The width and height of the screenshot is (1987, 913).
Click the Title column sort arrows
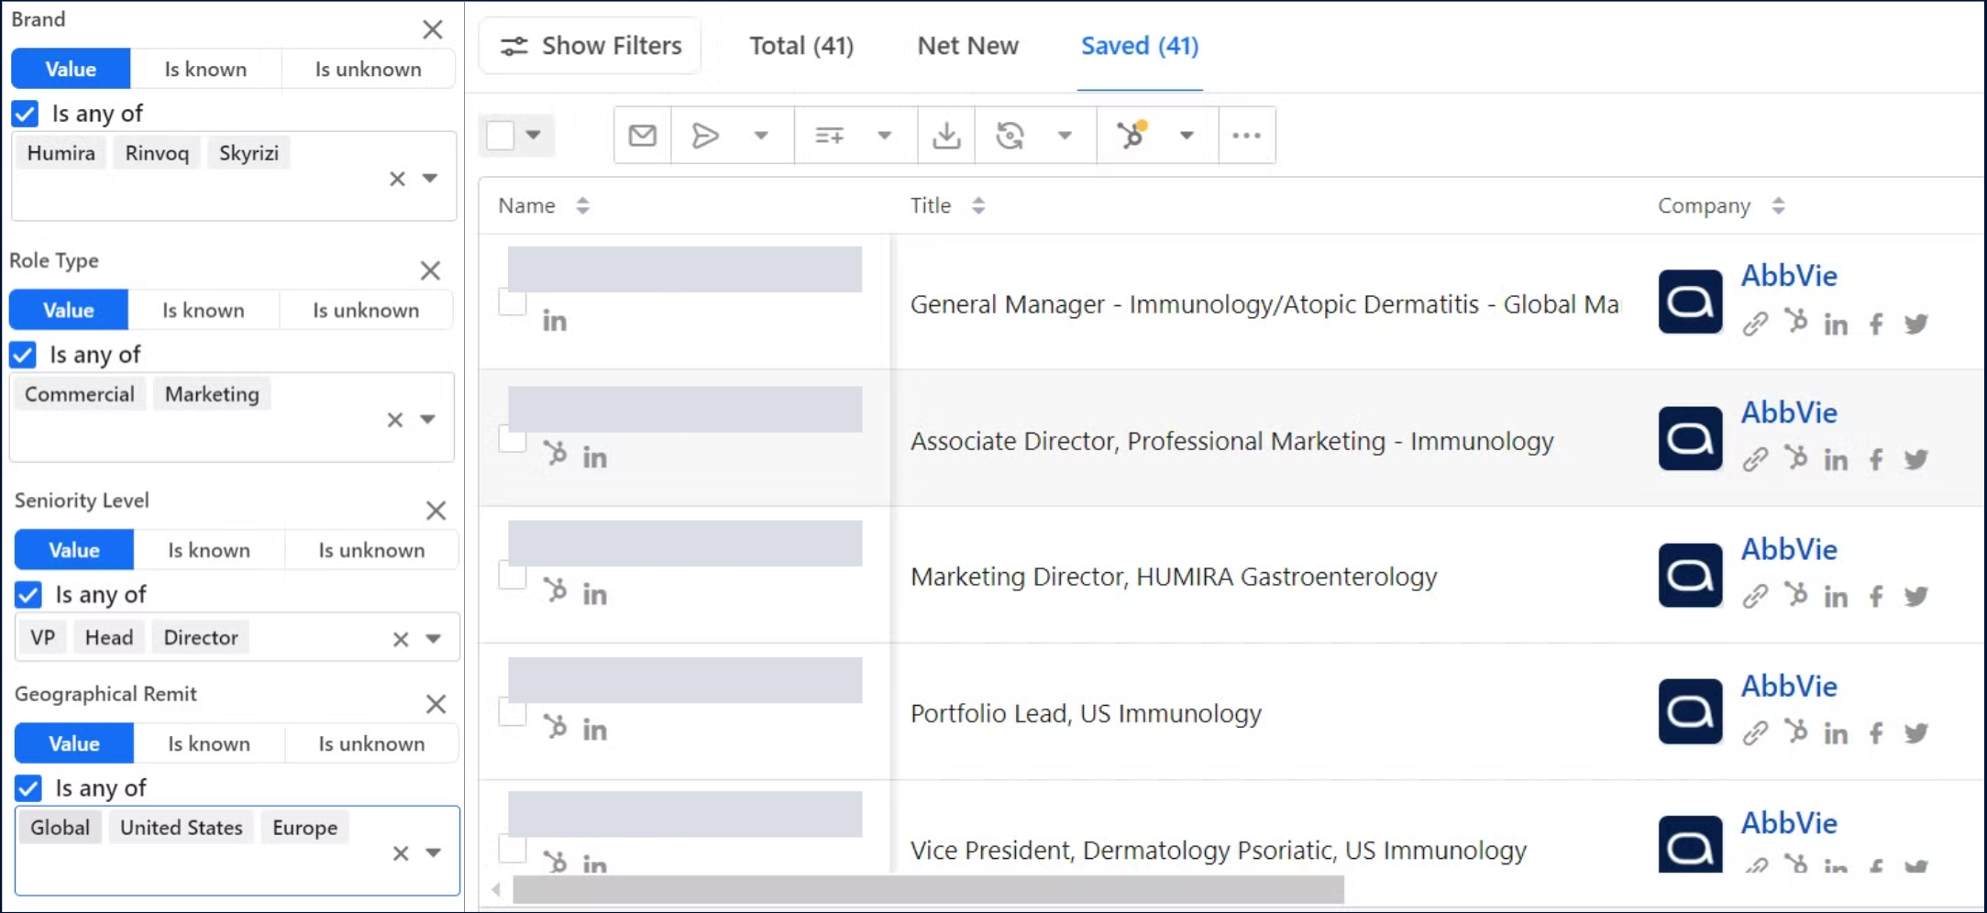pyautogui.click(x=979, y=205)
